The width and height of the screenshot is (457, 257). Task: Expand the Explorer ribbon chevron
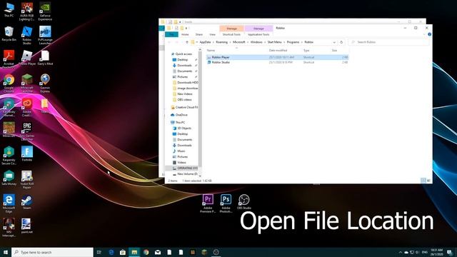(x=424, y=34)
